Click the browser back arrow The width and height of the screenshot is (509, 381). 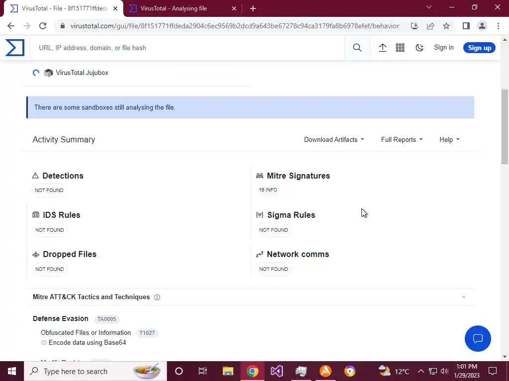pyautogui.click(x=11, y=26)
